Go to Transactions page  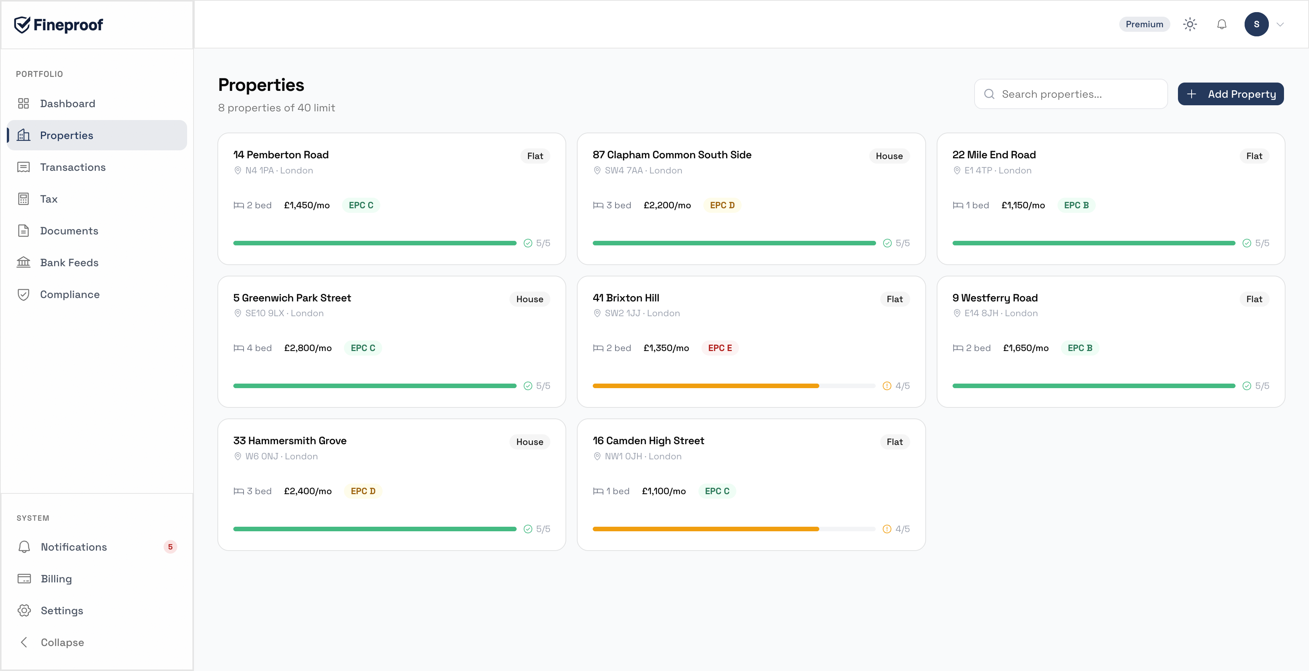73,167
